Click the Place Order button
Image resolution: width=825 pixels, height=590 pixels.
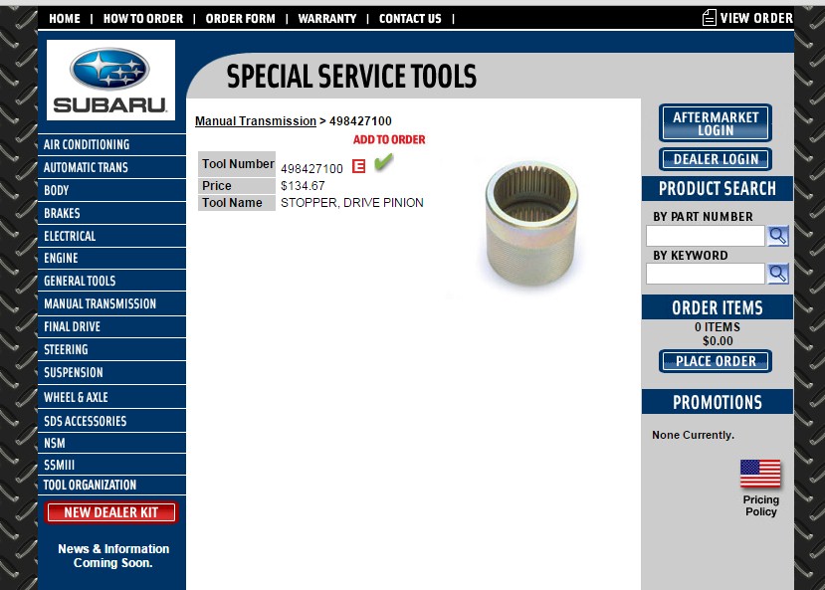(x=716, y=361)
